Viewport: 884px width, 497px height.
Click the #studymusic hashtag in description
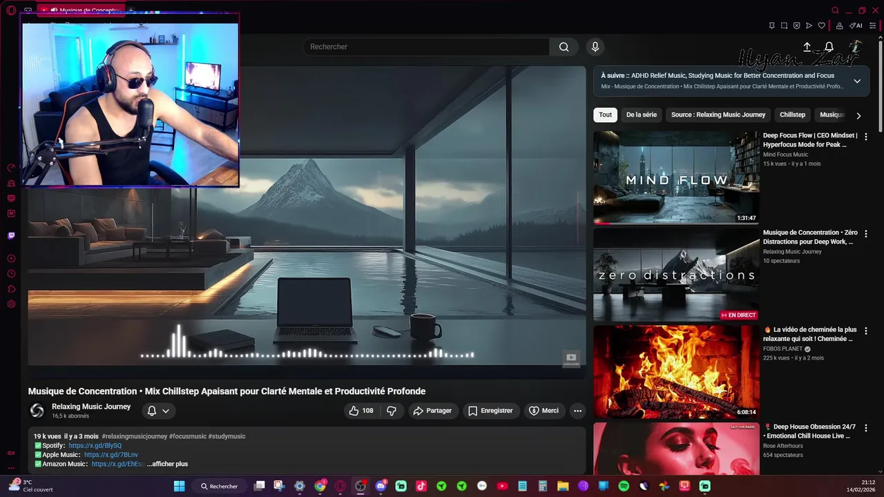click(227, 436)
